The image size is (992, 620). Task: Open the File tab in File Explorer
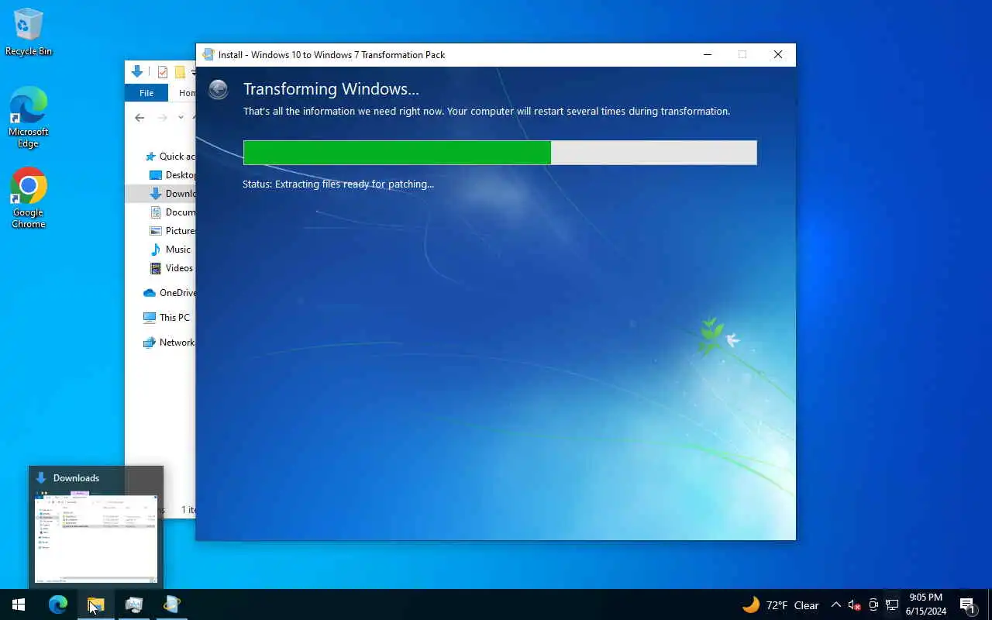pyautogui.click(x=146, y=93)
